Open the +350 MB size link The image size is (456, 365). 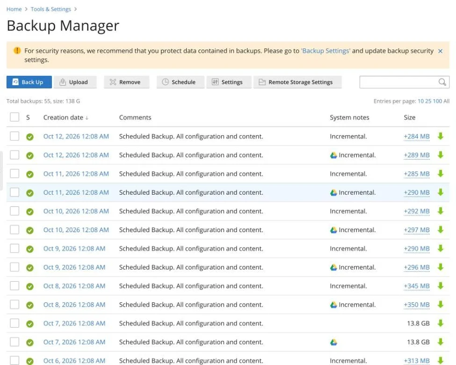(416, 305)
